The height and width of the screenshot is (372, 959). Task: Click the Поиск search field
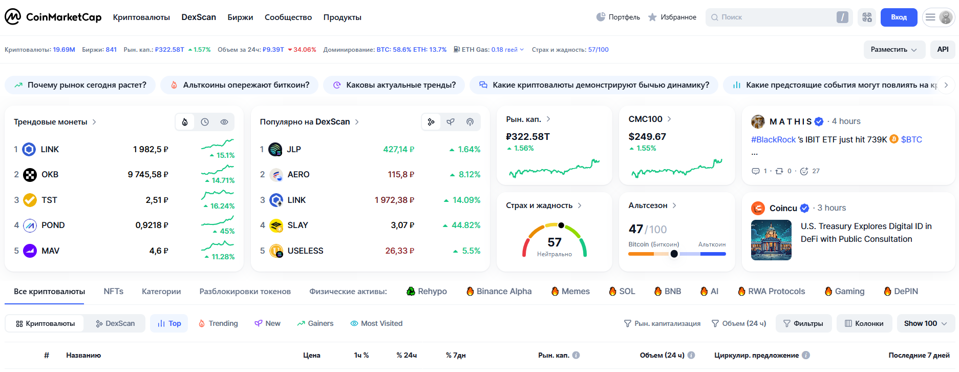click(x=779, y=17)
